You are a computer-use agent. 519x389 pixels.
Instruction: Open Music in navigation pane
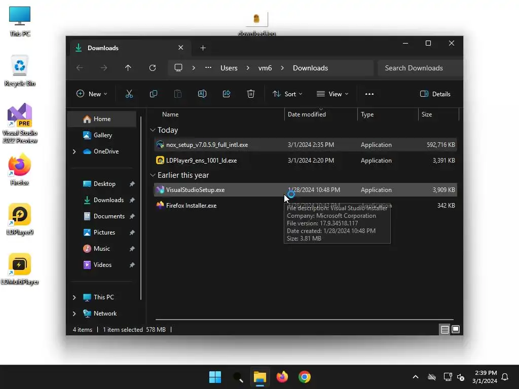(x=102, y=249)
